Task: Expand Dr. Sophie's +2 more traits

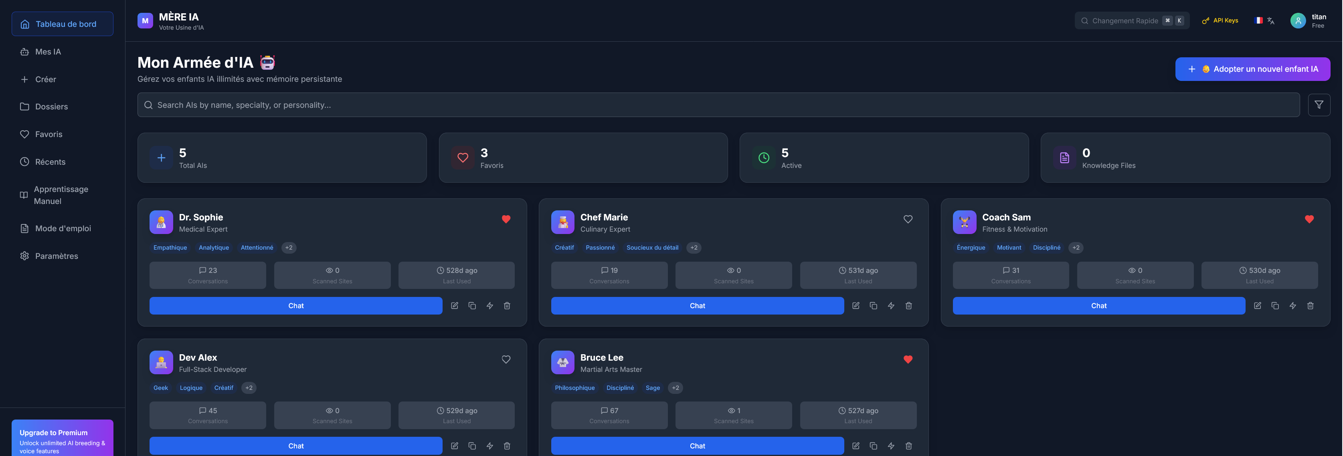Action: 289,248
